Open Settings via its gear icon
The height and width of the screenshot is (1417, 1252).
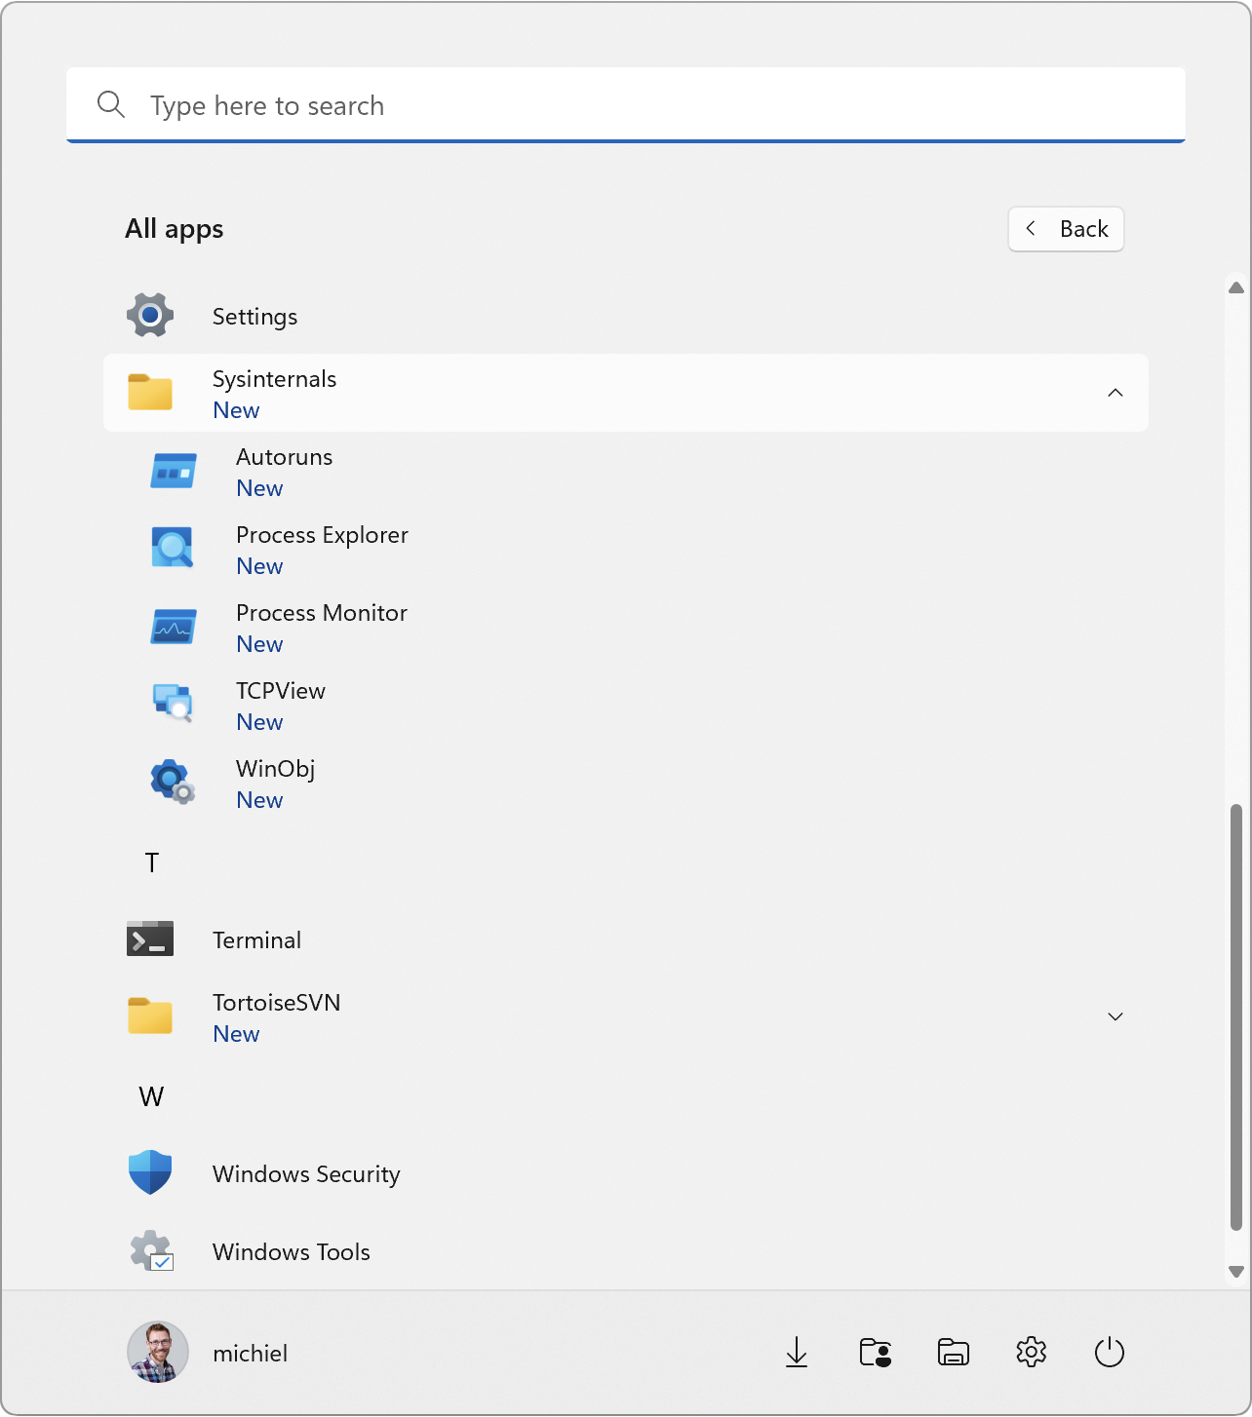point(150,315)
